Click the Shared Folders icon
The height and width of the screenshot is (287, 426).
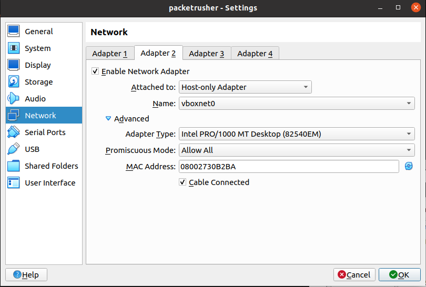(x=14, y=166)
